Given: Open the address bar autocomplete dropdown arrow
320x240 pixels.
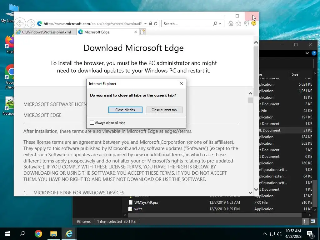Looking at the screenshot, I should coord(145,24).
